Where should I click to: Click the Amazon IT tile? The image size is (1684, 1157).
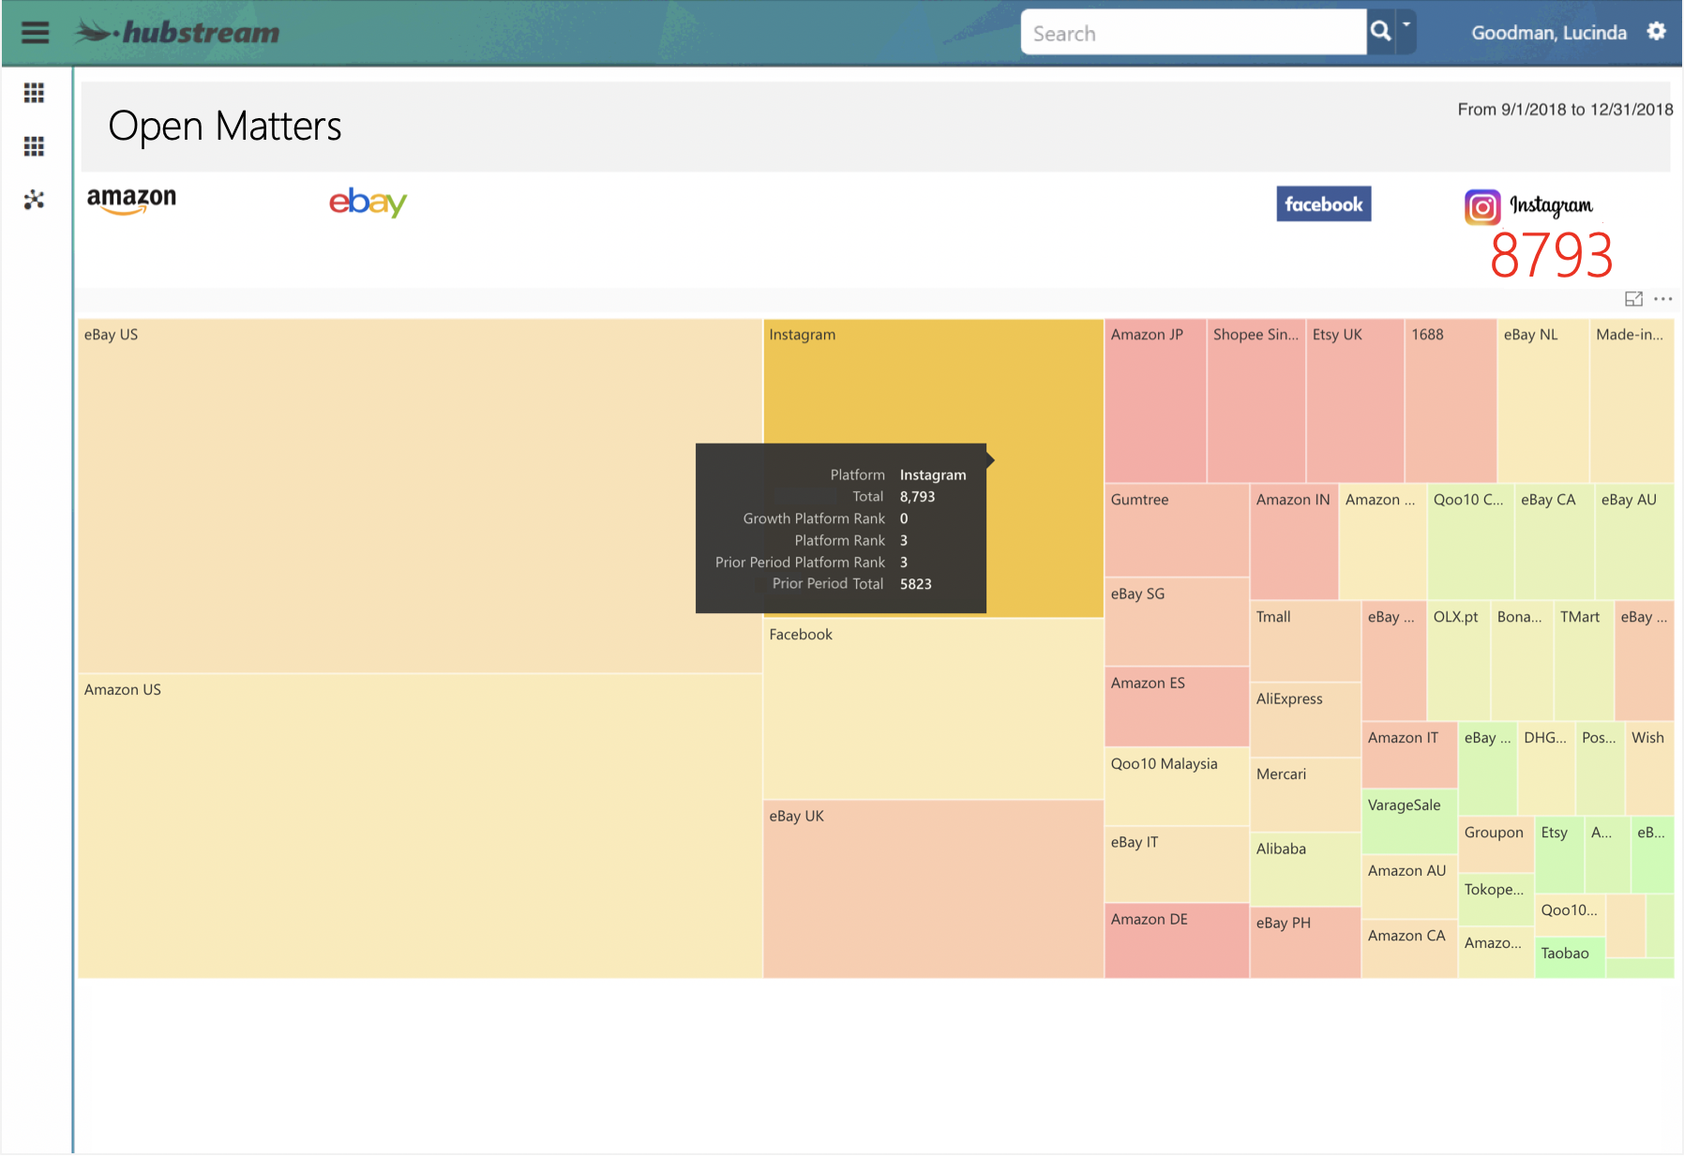pyautogui.click(x=1409, y=755)
